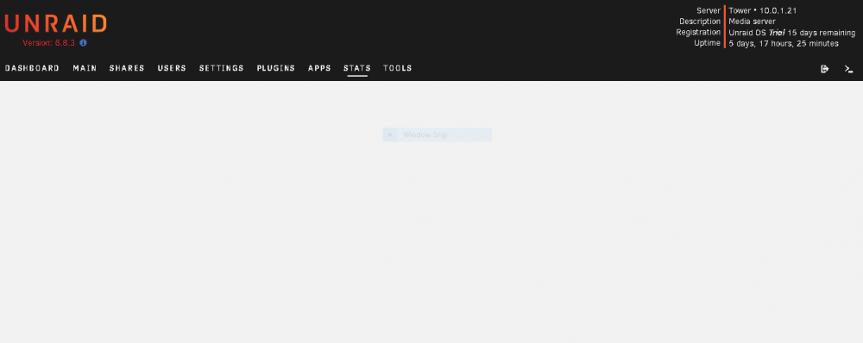
Task: Go to the Plugins tab
Action: 276,68
